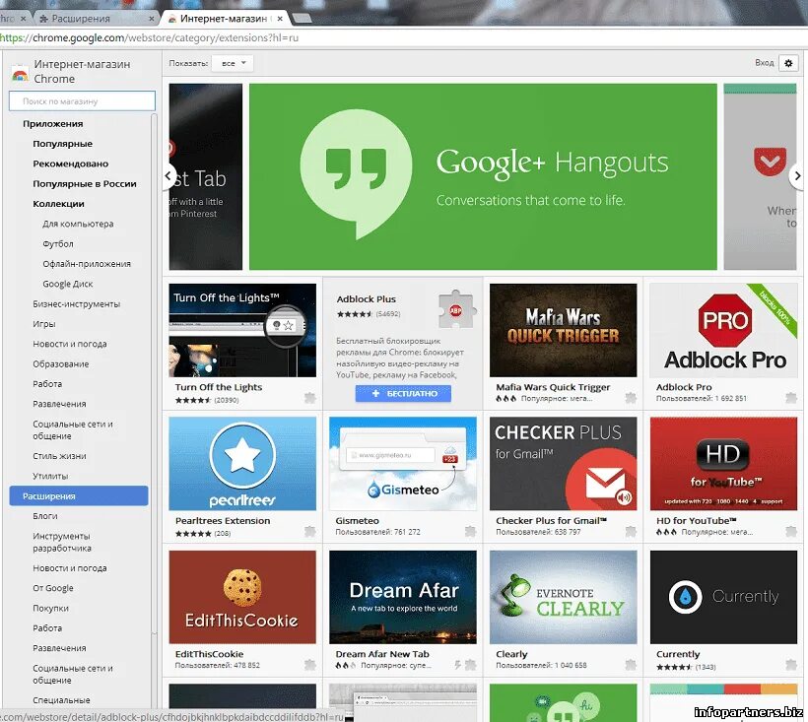The width and height of the screenshot is (808, 722).
Task: Show previous carousel banner arrow
Action: 168,176
